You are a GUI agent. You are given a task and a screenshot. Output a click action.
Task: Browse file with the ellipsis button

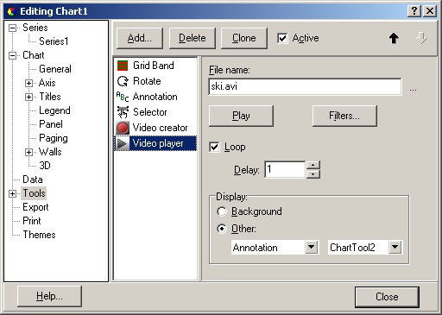[414, 90]
